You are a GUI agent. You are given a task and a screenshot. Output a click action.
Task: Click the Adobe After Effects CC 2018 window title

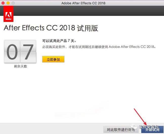pyautogui.click(x=83, y=3)
